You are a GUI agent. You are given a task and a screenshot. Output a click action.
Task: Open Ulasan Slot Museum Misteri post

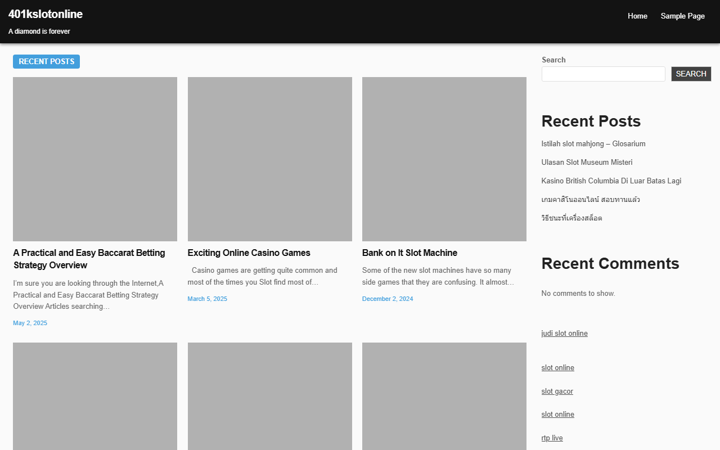click(x=587, y=162)
